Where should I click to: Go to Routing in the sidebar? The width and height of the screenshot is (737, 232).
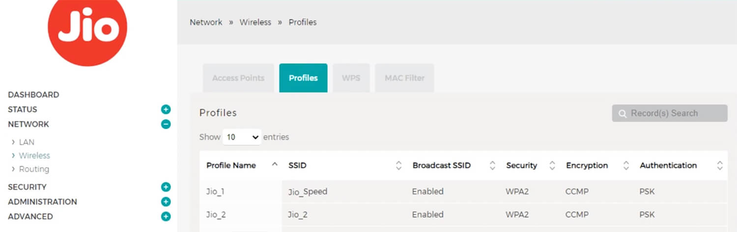34,169
